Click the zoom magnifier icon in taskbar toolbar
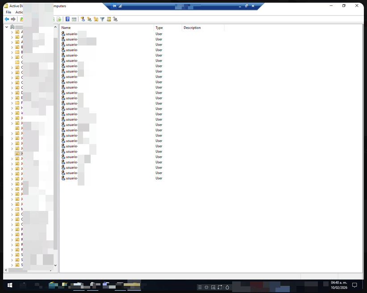Screen dimensions: 367x293 (213, 287)
